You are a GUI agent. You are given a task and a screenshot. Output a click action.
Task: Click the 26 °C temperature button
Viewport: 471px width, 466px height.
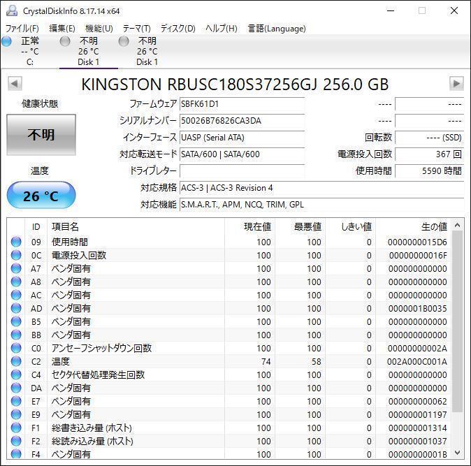tap(41, 196)
